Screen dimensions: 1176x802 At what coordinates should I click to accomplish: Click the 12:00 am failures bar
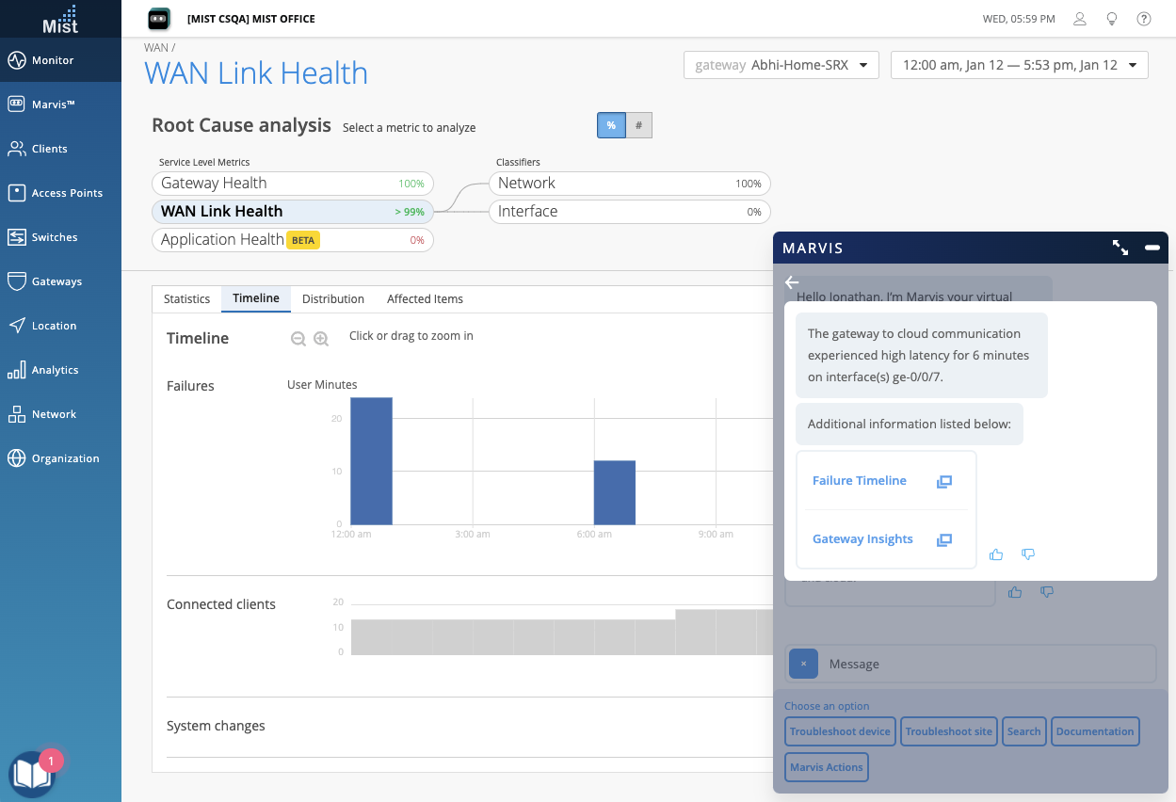tap(371, 461)
